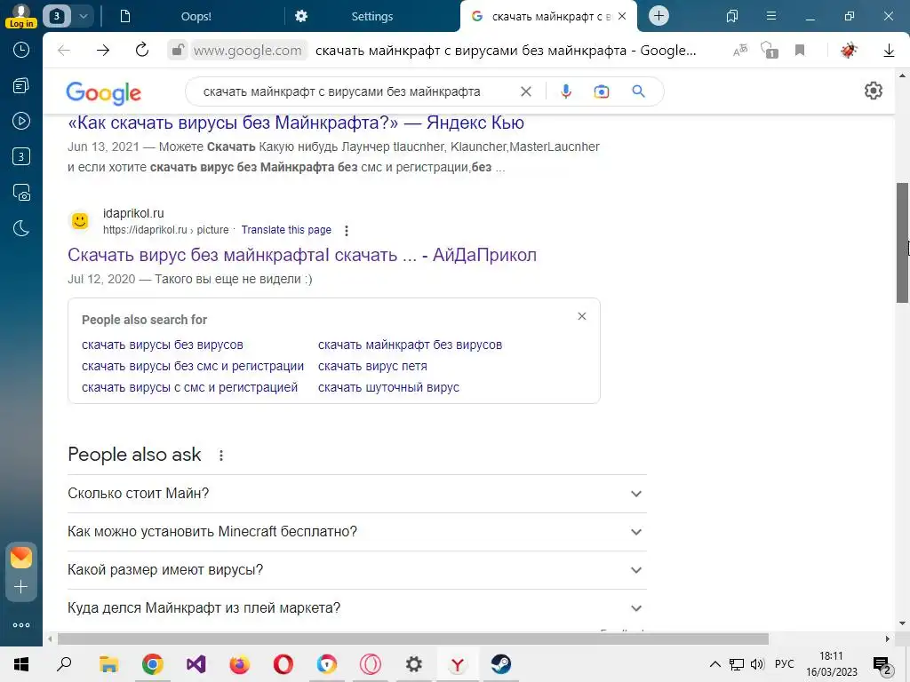Launch Steam from the taskbar

pyautogui.click(x=500, y=664)
